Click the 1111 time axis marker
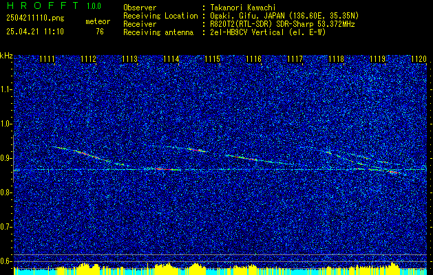Screen dimensions: 433x275 tap(47, 59)
